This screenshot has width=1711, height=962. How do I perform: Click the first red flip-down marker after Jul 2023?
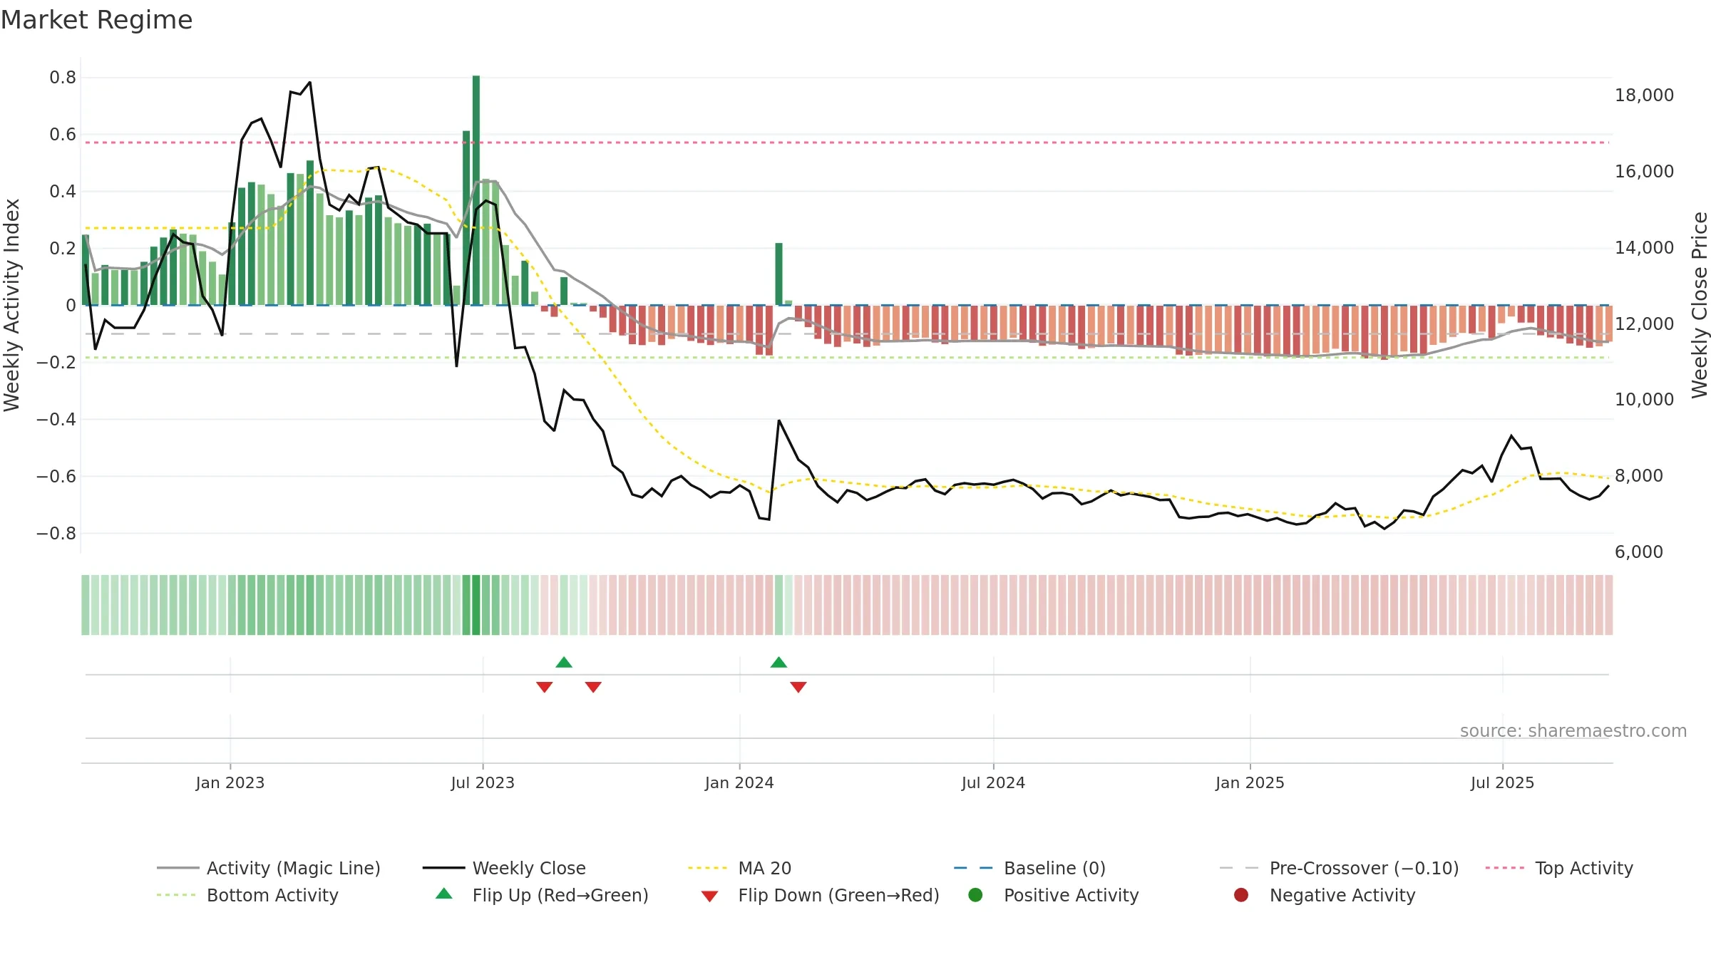(545, 687)
